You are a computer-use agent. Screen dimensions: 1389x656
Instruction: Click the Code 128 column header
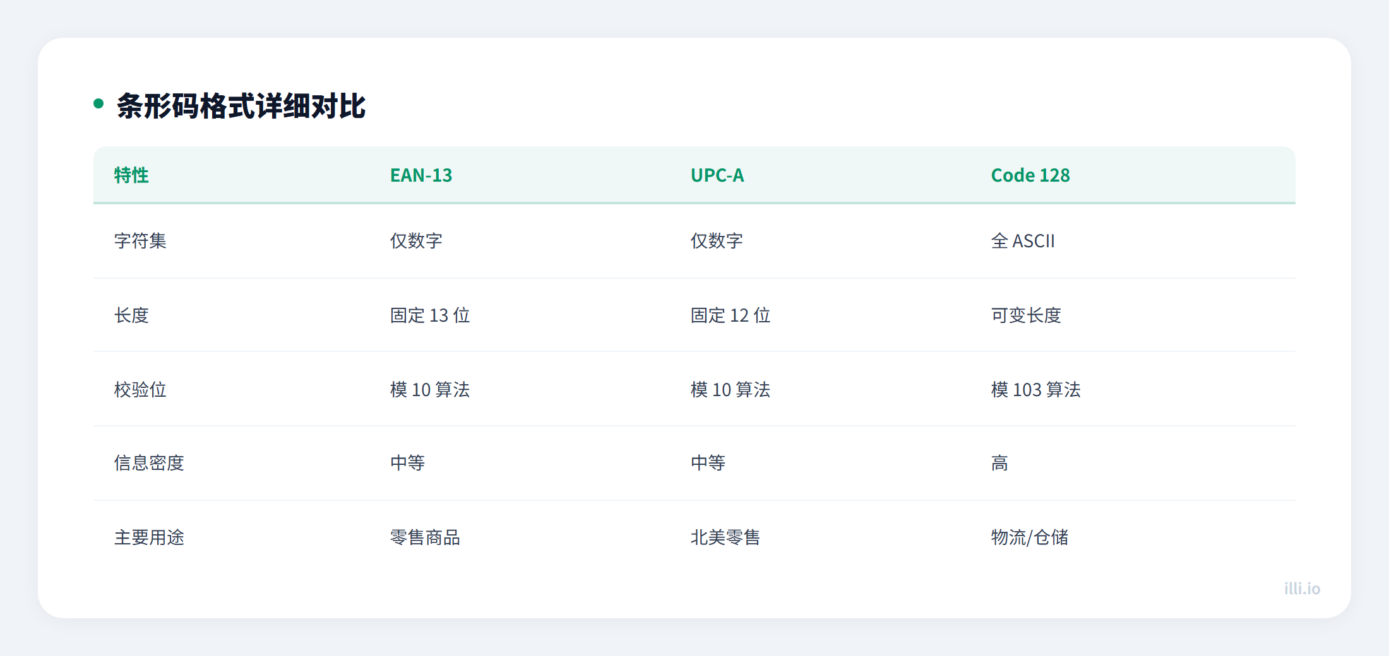(1030, 175)
